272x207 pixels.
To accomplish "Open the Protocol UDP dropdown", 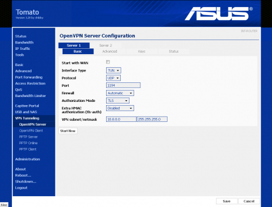I will [x=113, y=78].
